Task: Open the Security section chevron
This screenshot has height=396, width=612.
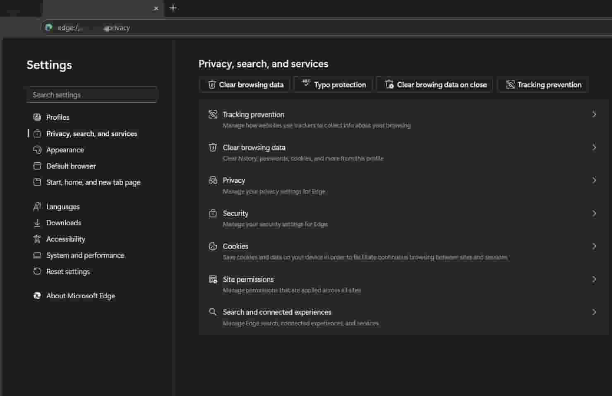Action: 594,213
